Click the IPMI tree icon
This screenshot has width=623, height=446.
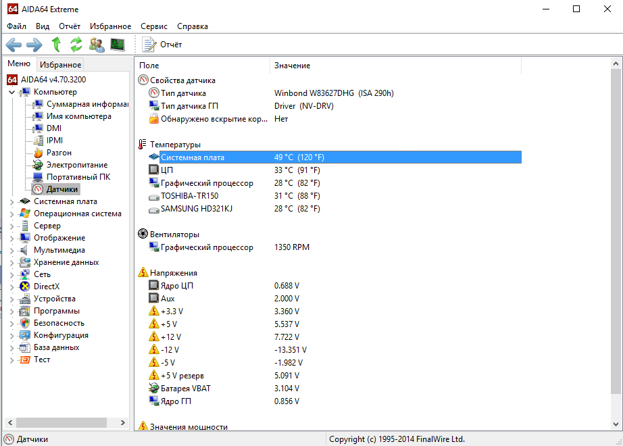coord(38,141)
